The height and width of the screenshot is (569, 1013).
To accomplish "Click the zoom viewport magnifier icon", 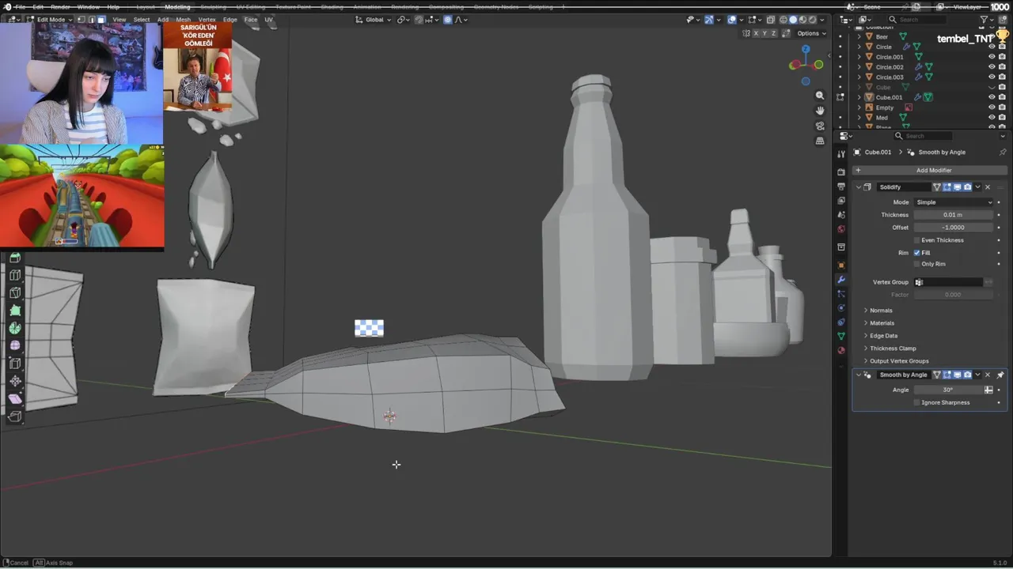I will (820, 96).
